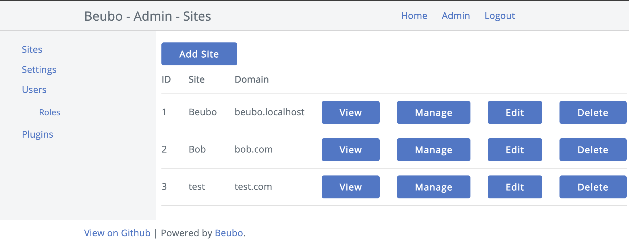
Task: Edit the Beubo site row
Action: [x=515, y=112]
